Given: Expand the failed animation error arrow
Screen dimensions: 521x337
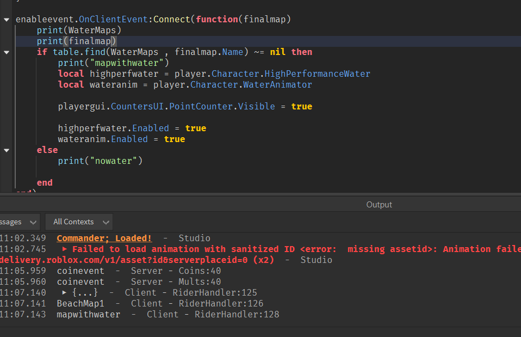Looking at the screenshot, I should click(65, 249).
